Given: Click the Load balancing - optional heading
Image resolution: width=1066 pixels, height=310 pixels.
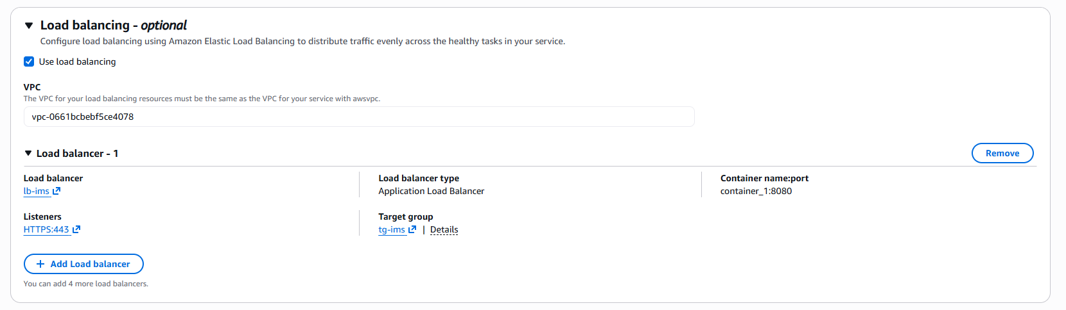Looking at the screenshot, I should coord(113,26).
